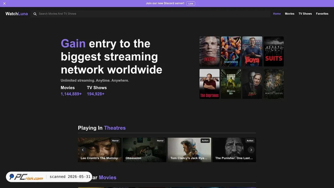This screenshot has height=188, width=334.
Task: Open the Dexter poster
Action: [210, 51]
